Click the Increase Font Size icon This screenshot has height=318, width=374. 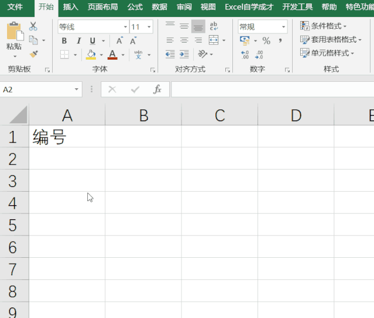[119, 41]
